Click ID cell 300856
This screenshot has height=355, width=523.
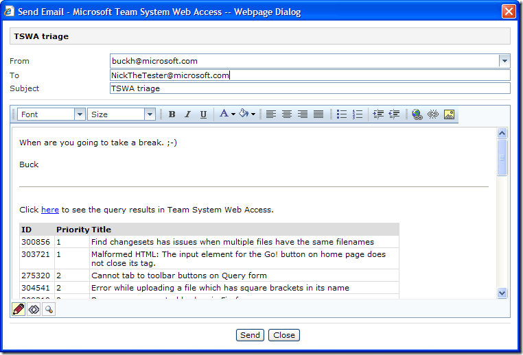36,242
